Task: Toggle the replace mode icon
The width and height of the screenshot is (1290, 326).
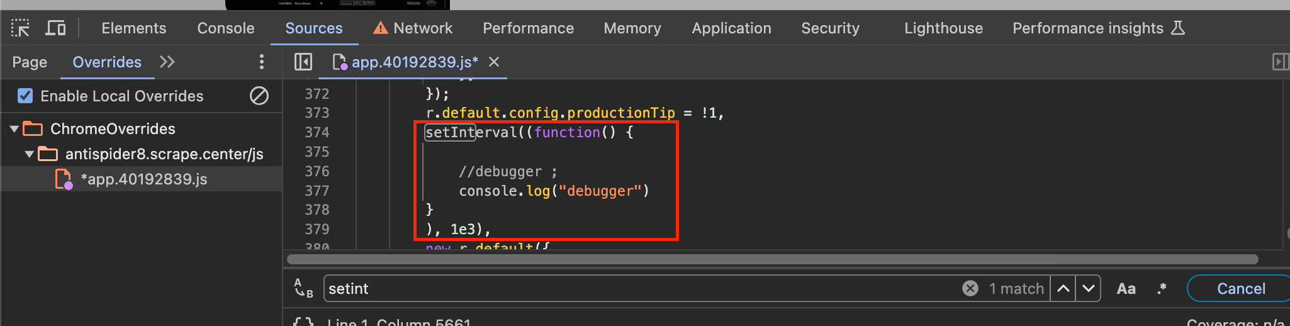Action: [x=303, y=288]
